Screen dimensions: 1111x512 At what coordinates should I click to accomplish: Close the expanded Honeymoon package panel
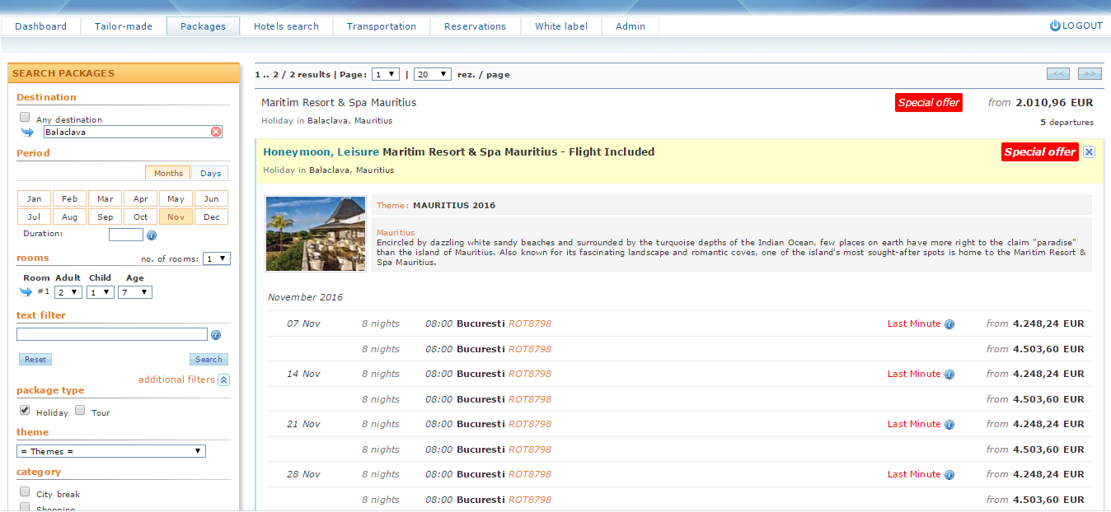click(x=1089, y=152)
